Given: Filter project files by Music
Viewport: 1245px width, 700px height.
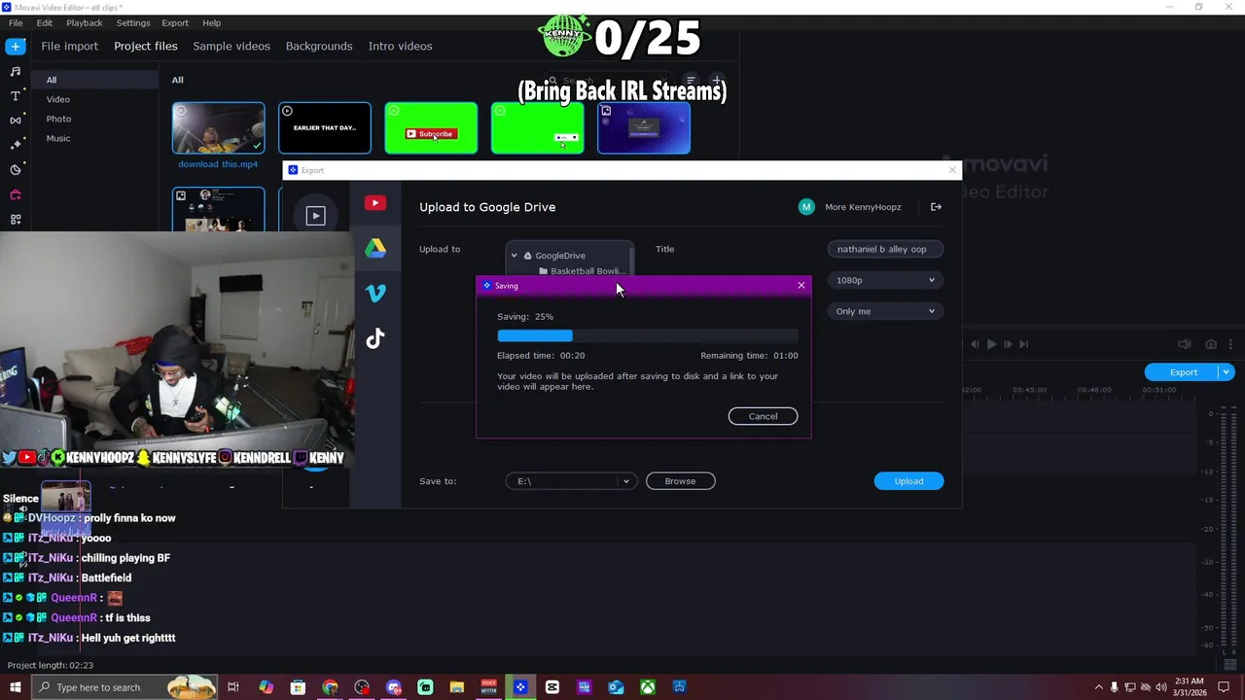Looking at the screenshot, I should coord(58,138).
